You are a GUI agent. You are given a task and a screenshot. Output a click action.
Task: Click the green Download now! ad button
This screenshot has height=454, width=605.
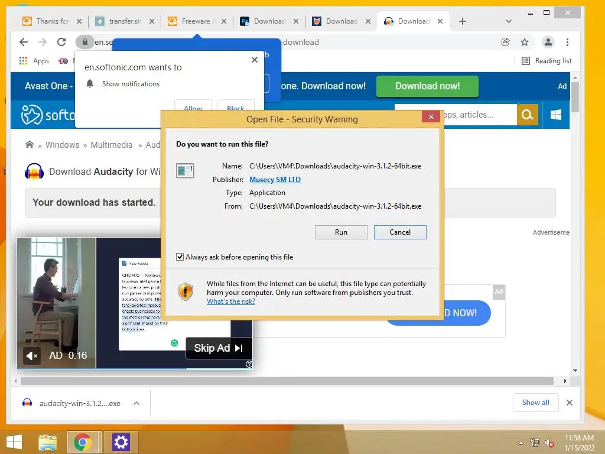(427, 86)
